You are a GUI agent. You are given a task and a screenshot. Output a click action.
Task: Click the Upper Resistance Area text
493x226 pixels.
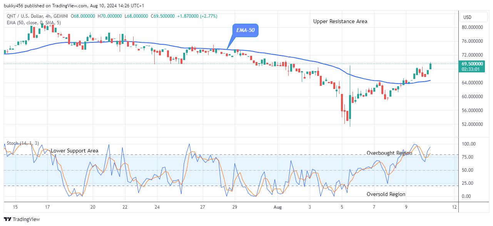pos(340,22)
